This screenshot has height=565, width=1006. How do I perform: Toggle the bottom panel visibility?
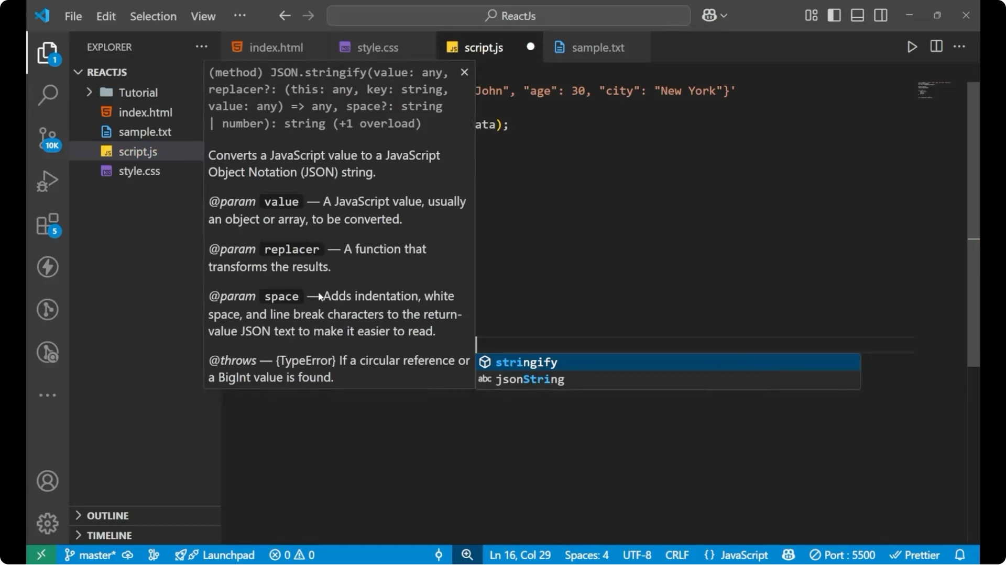857,15
